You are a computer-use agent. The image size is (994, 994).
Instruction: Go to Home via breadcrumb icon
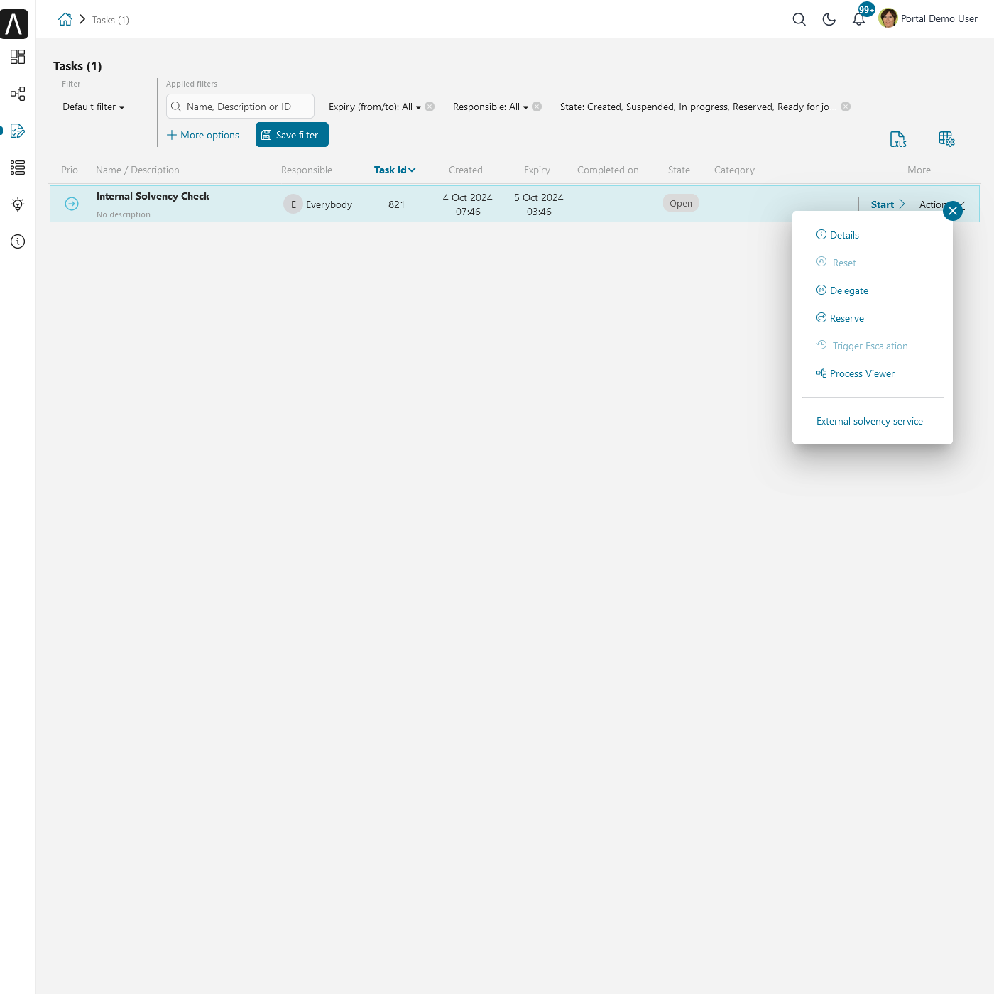[x=65, y=19]
